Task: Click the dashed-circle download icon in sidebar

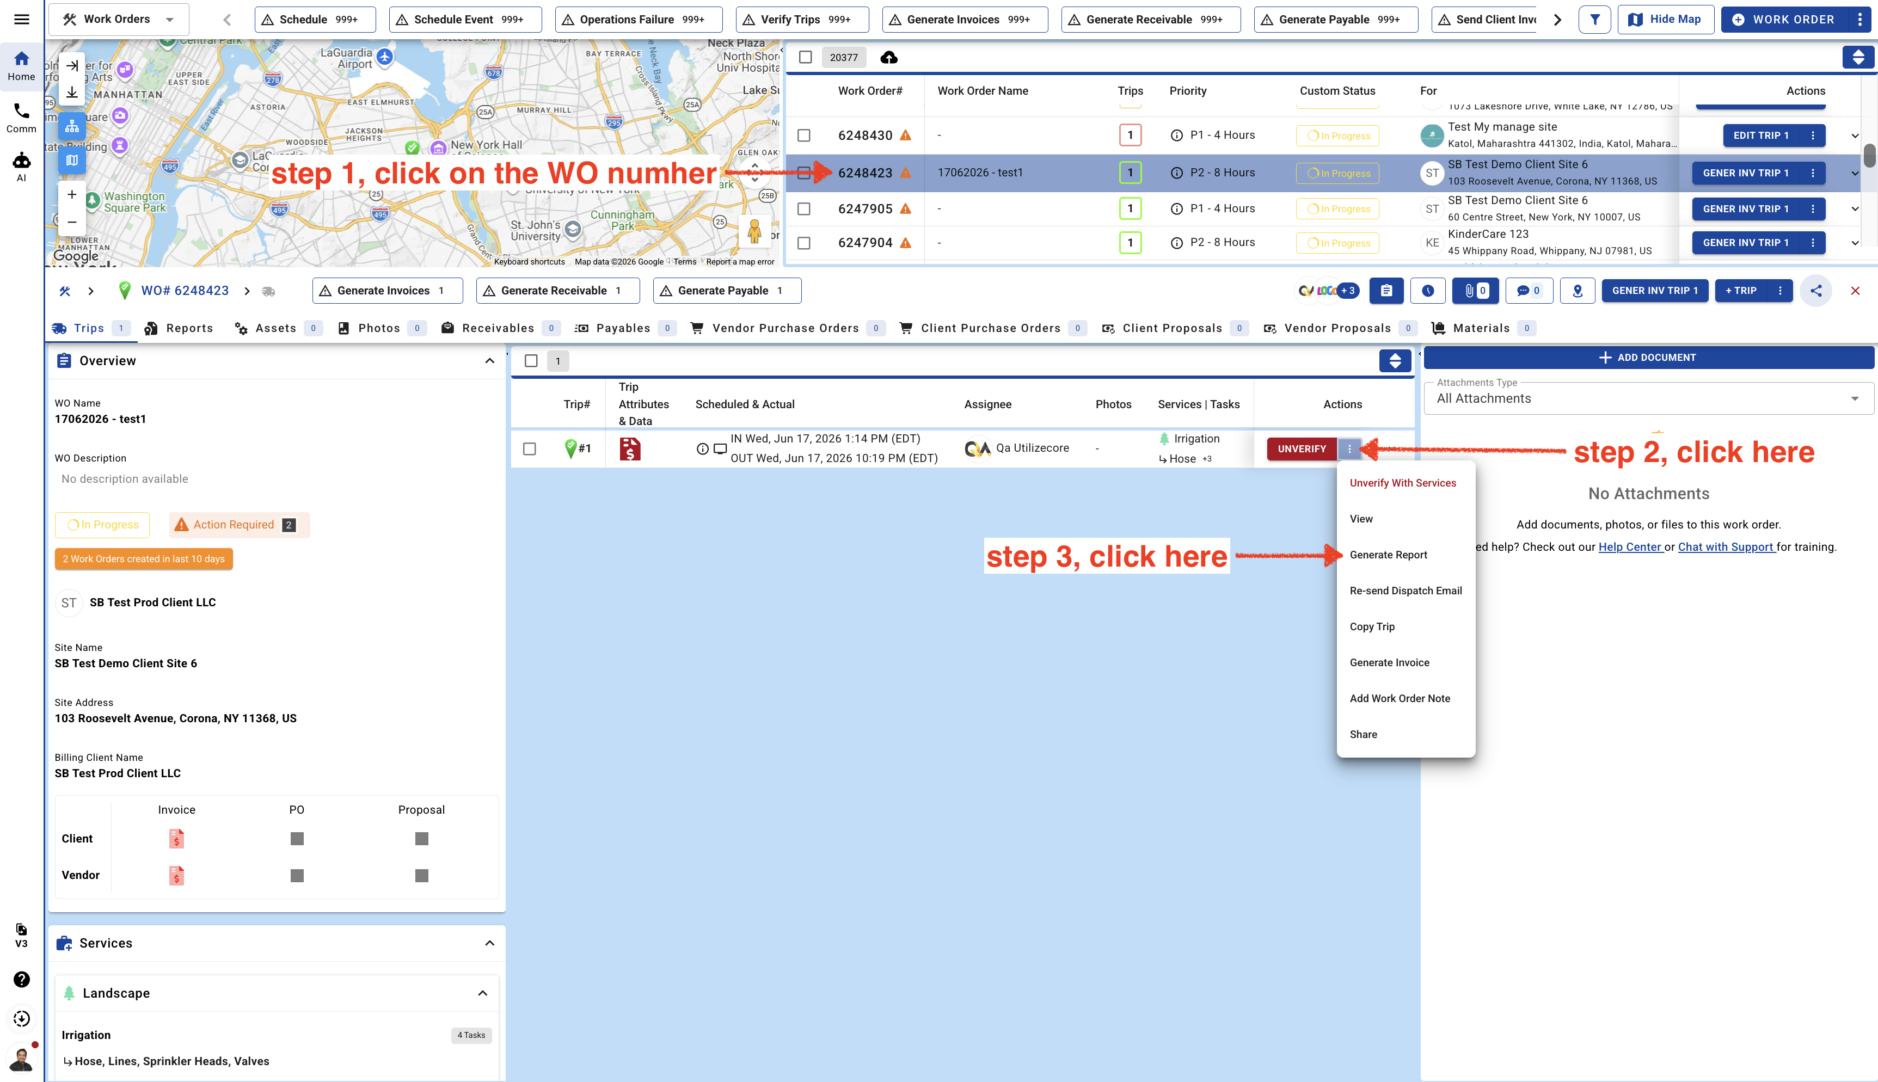Action: pos(22,1019)
